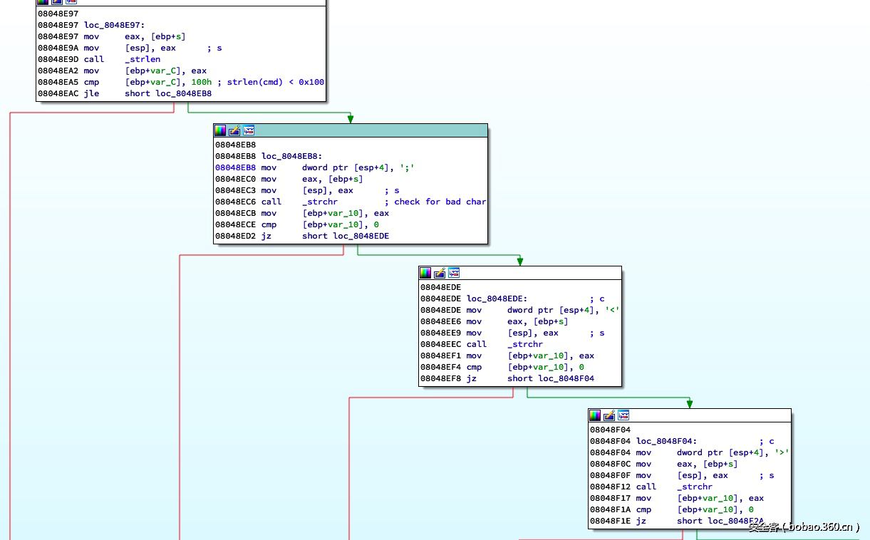
Task: Select loc_8048EB8 jump target in jle instruction
Action: click(183, 93)
